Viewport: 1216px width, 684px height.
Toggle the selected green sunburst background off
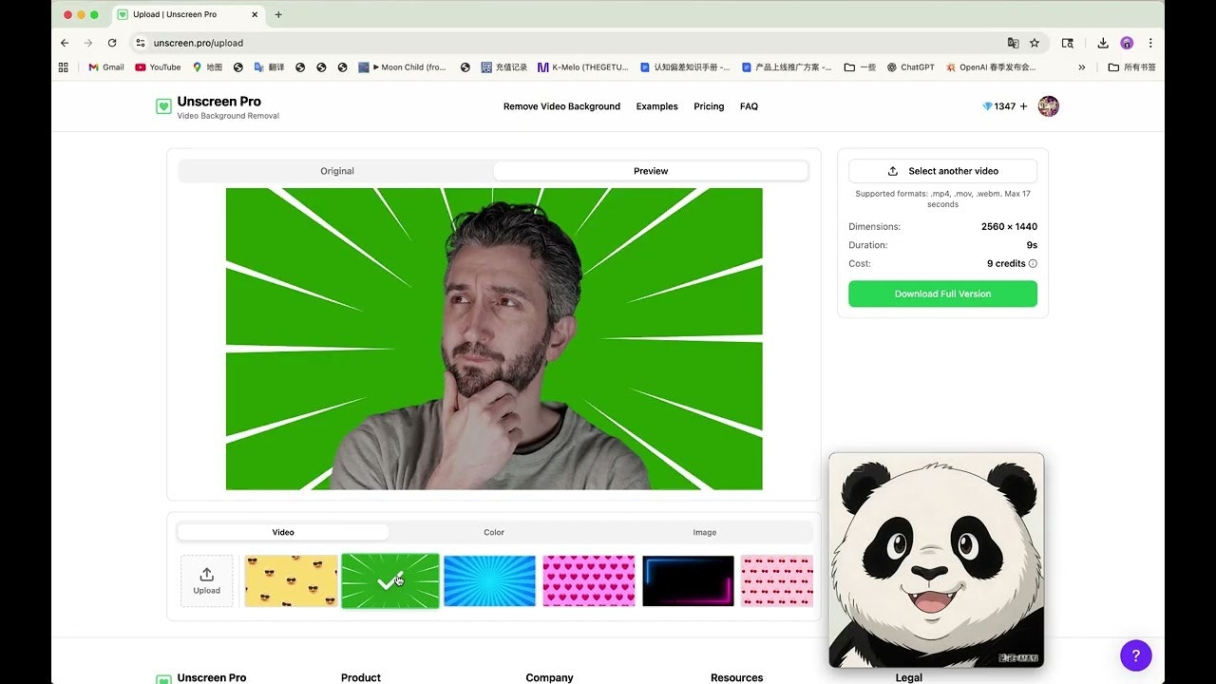[x=389, y=580]
